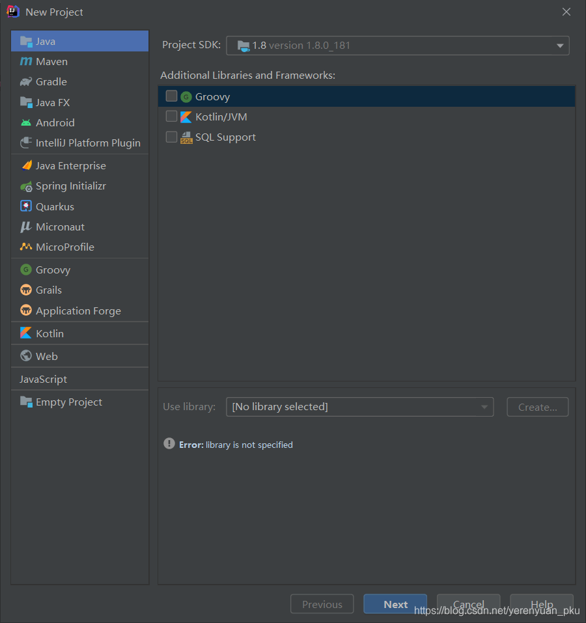The height and width of the screenshot is (623, 586).
Task: Open the Use library dropdown
Action: tap(359, 407)
